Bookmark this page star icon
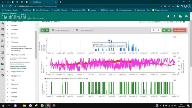Viewport: 192px width, 108px height. (173, 6)
